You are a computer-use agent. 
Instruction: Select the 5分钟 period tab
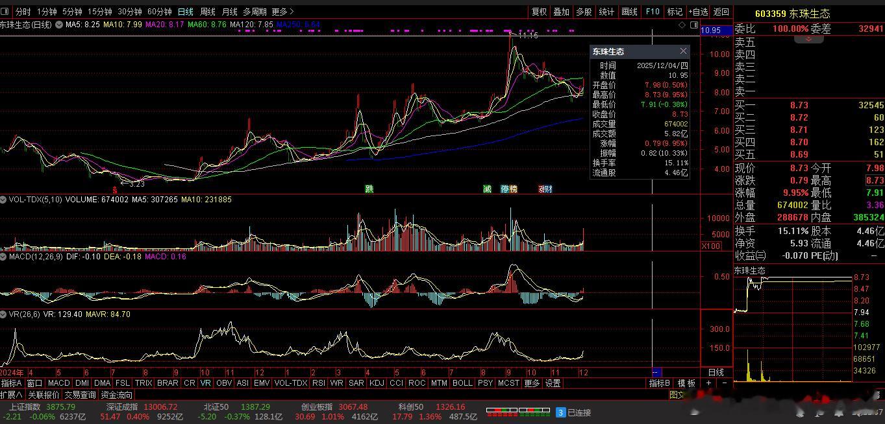(72, 12)
